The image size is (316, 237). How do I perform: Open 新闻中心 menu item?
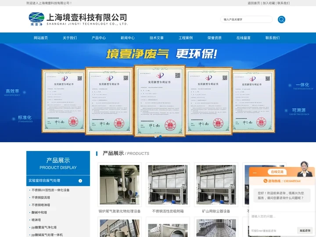tap(128, 38)
